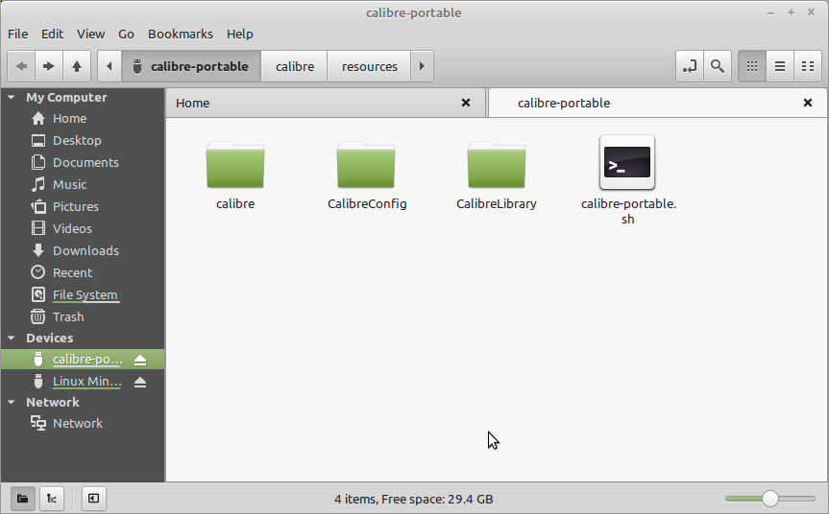Go forward with the right arrow button
The width and height of the screenshot is (829, 514).
[x=49, y=66]
